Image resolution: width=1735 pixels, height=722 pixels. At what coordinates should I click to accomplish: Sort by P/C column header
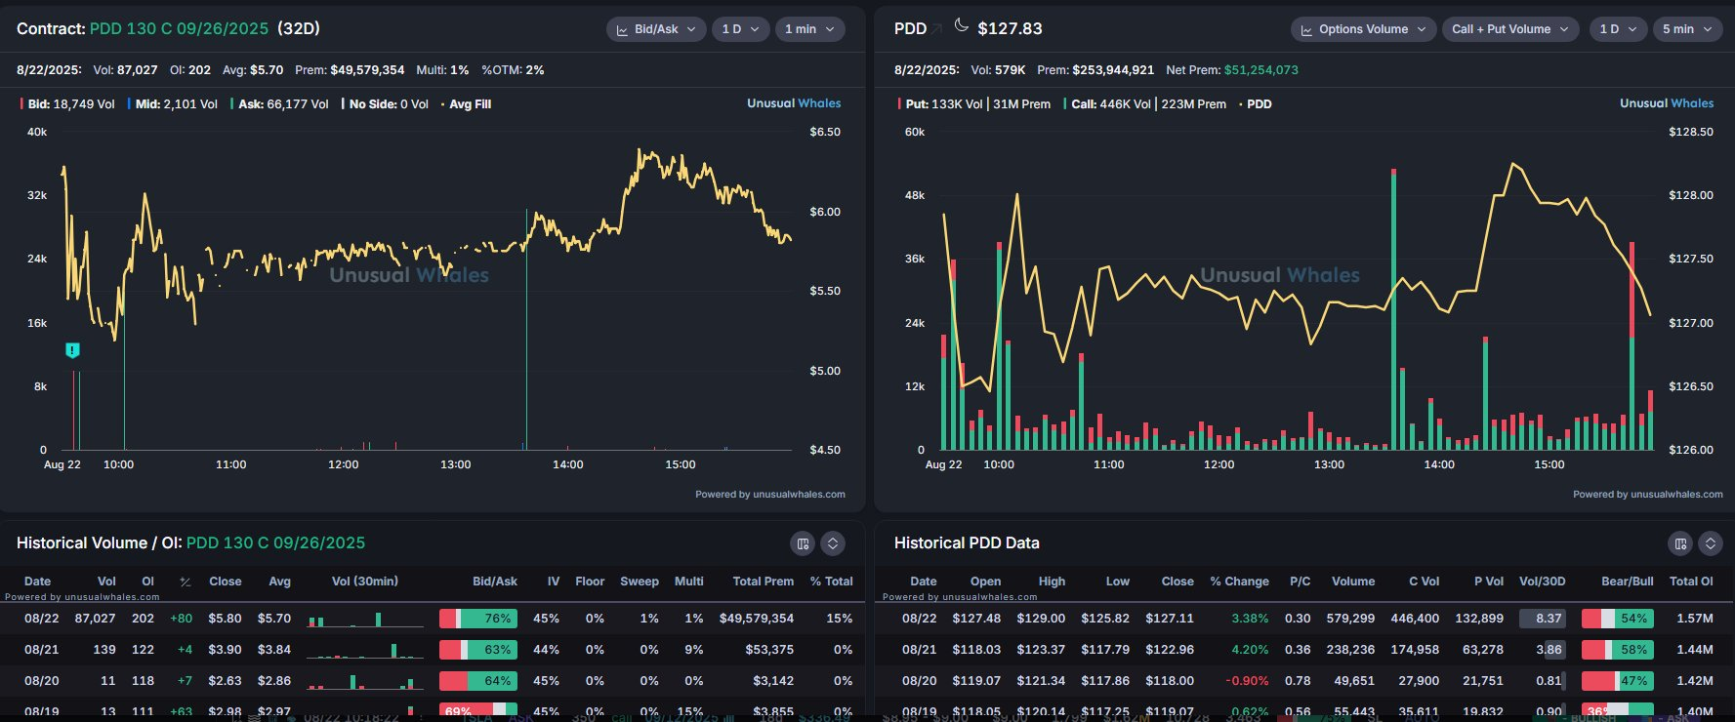(1301, 582)
